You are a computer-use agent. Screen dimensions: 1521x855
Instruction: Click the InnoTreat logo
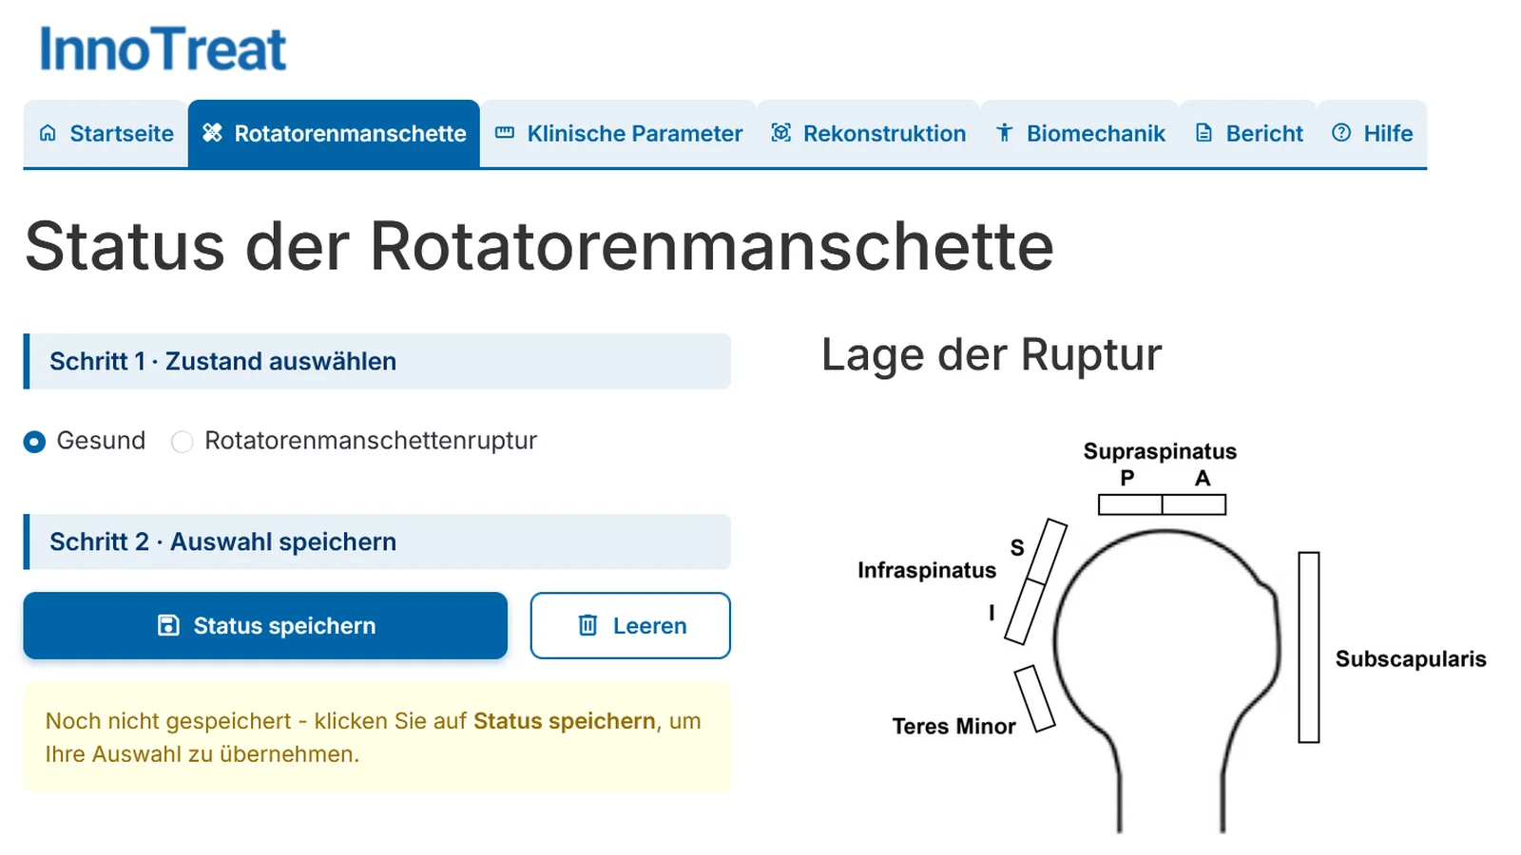click(163, 49)
